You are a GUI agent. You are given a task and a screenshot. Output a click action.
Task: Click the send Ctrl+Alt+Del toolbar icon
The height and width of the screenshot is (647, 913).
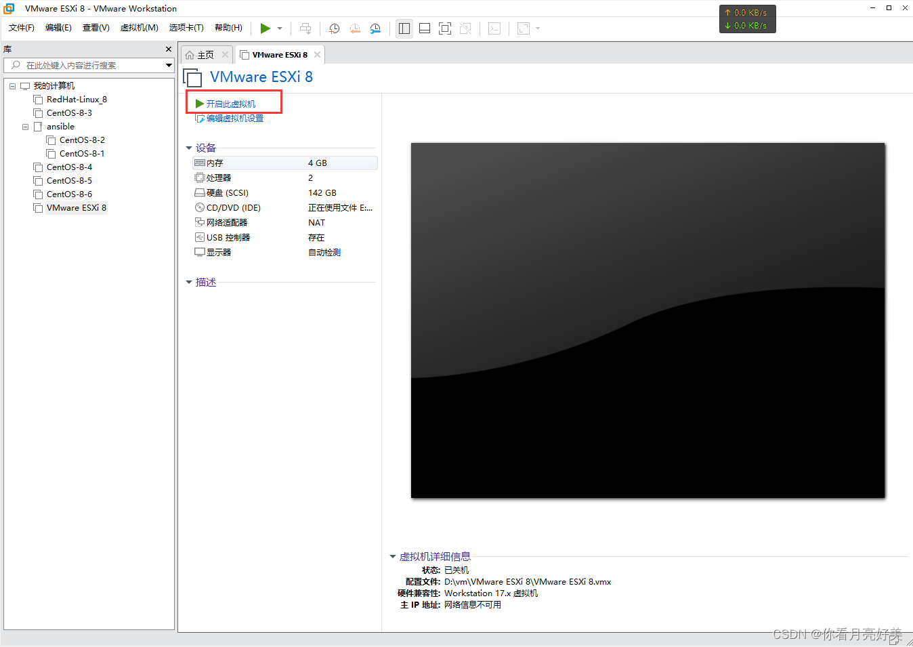point(305,28)
